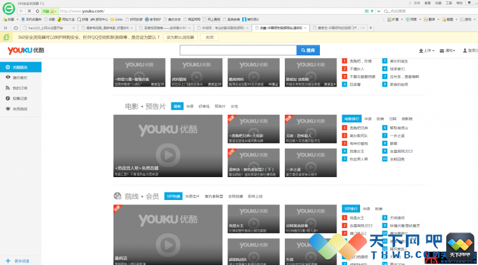Open the 翻译 translate toolbar icon

click(x=426, y=19)
